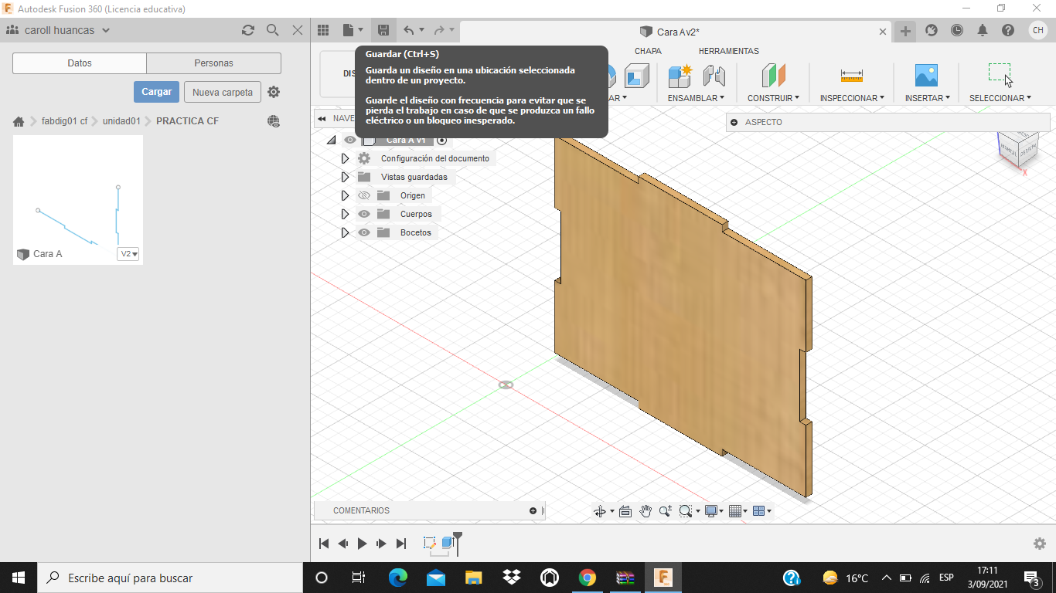
Task: Open the V2 version dropdown on Cara A
Action: (x=128, y=254)
